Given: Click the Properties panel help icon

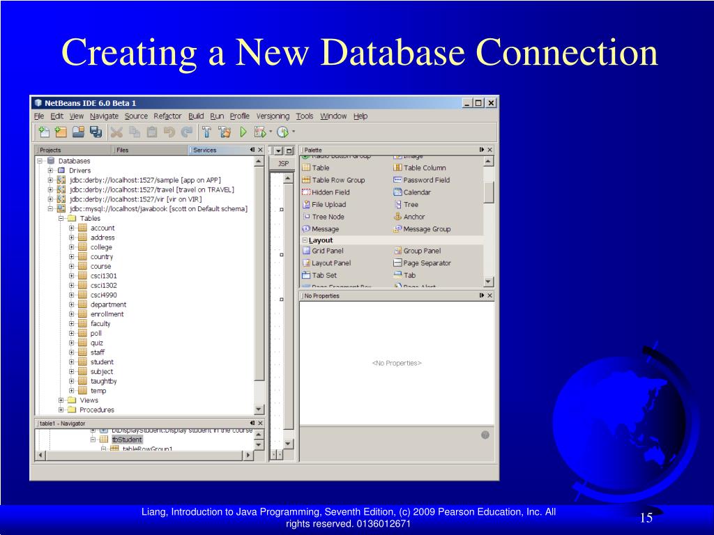Looking at the screenshot, I should [485, 435].
